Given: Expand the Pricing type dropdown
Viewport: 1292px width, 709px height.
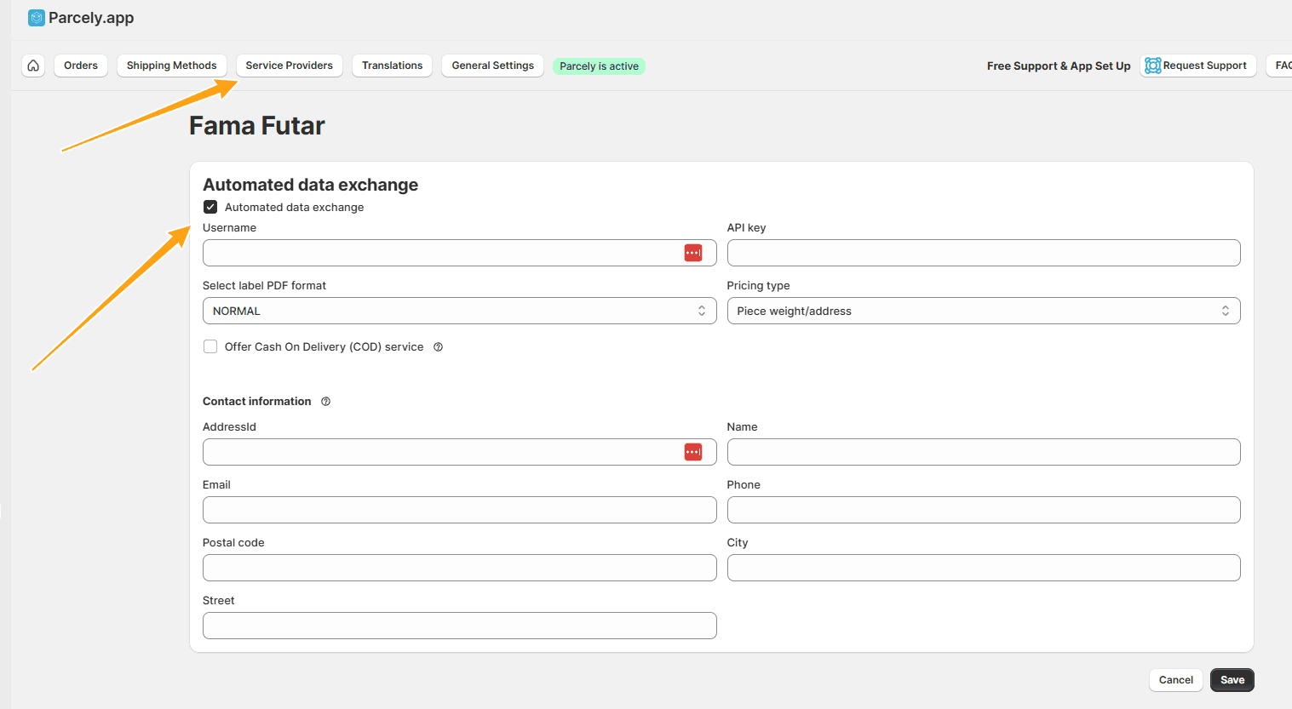Looking at the screenshot, I should [x=983, y=311].
